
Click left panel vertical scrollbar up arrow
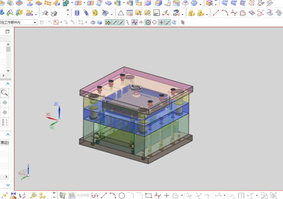click(x=8, y=44)
